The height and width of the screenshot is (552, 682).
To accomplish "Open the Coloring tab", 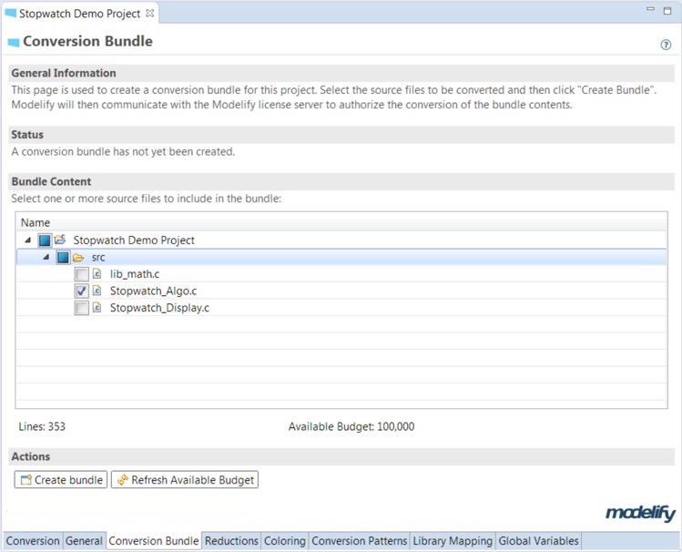I will 285,541.
